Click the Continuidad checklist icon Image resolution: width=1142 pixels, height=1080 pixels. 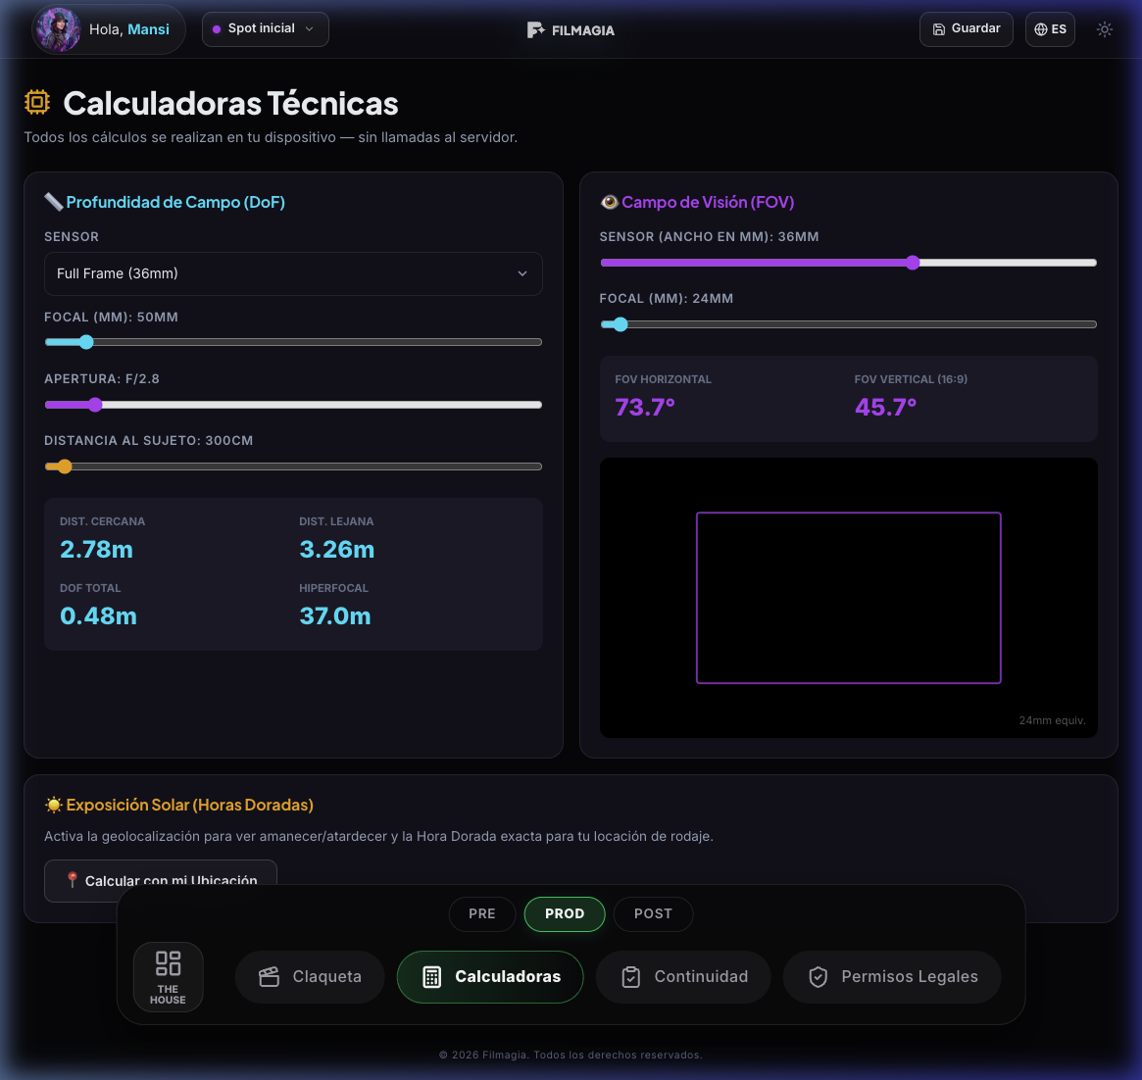(x=630, y=976)
